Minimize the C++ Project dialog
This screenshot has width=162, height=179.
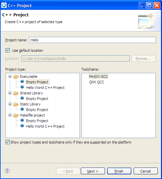click(142, 5)
